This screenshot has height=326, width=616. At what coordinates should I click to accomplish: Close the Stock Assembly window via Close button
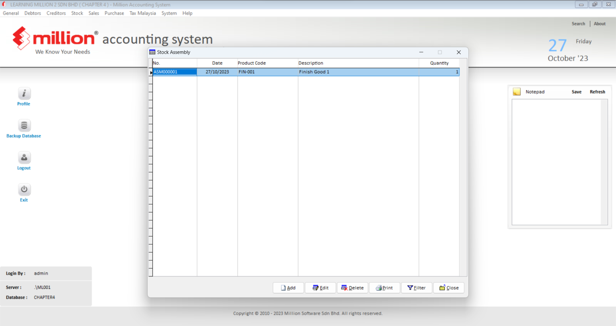(x=449, y=288)
